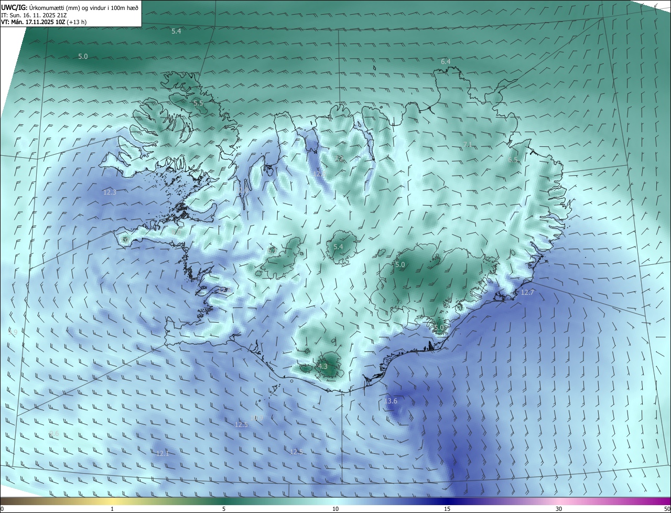This screenshot has height=513, width=671.
Task: Click the 7.1 value in northeast Iceland
Action: click(468, 145)
